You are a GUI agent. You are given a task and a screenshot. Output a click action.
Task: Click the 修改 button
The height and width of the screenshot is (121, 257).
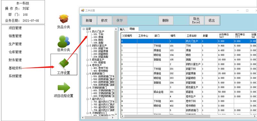coord(104,20)
